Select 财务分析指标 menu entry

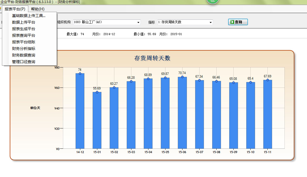(x=29, y=49)
